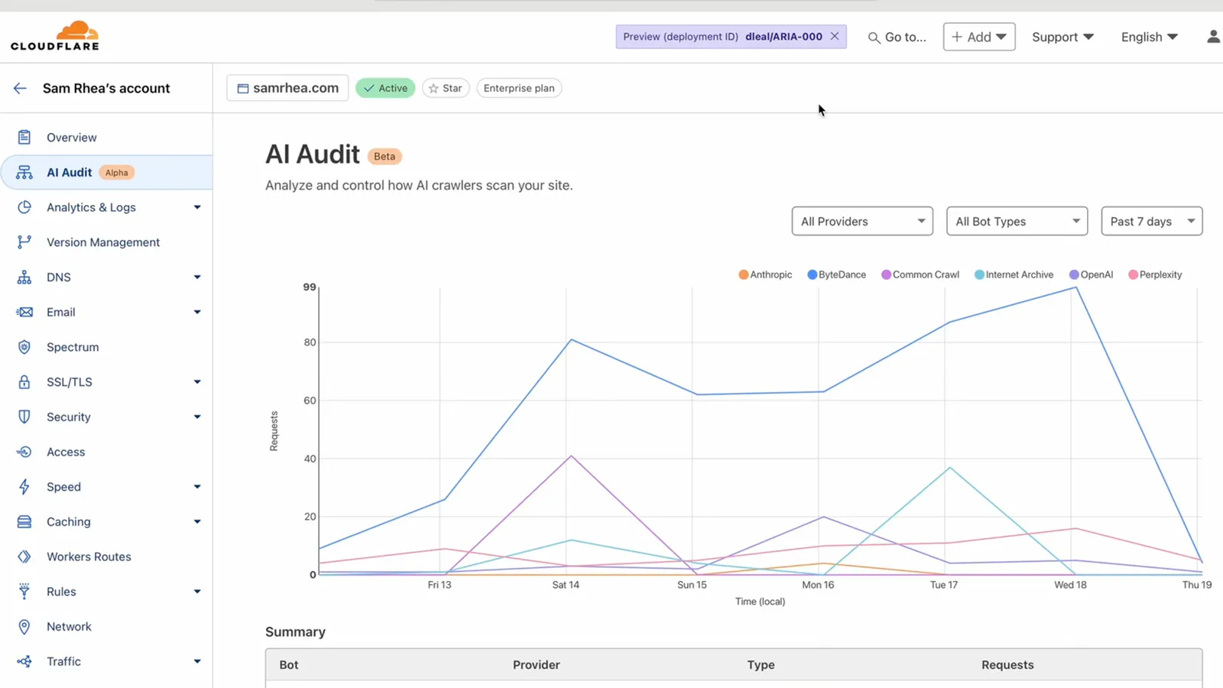Toggle OpenAI series in chart legend
This screenshot has width=1223, height=688.
(x=1091, y=274)
